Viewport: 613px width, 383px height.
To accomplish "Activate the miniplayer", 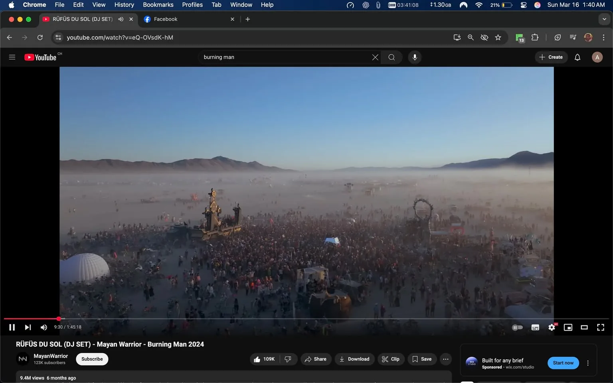I will [568, 327].
